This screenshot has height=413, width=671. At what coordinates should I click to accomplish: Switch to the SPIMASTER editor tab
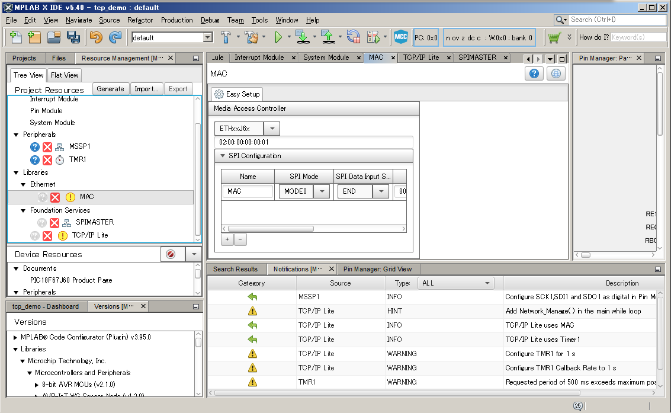[477, 57]
